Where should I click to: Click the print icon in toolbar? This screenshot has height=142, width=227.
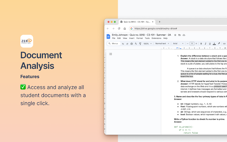[132, 44]
